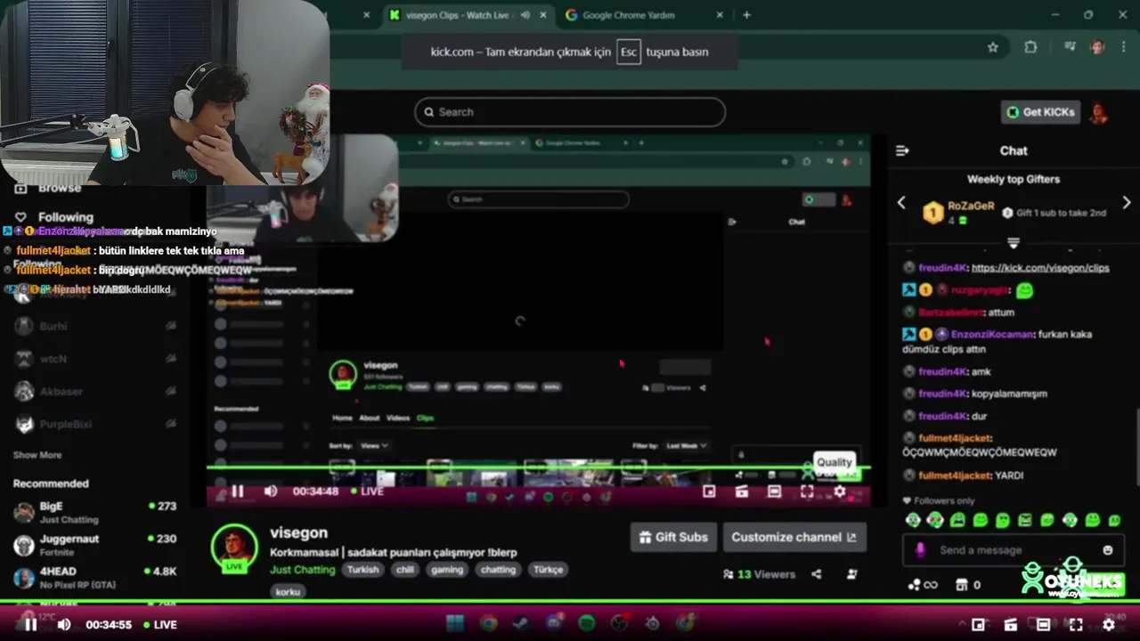Click the user icon beside share

point(851,574)
